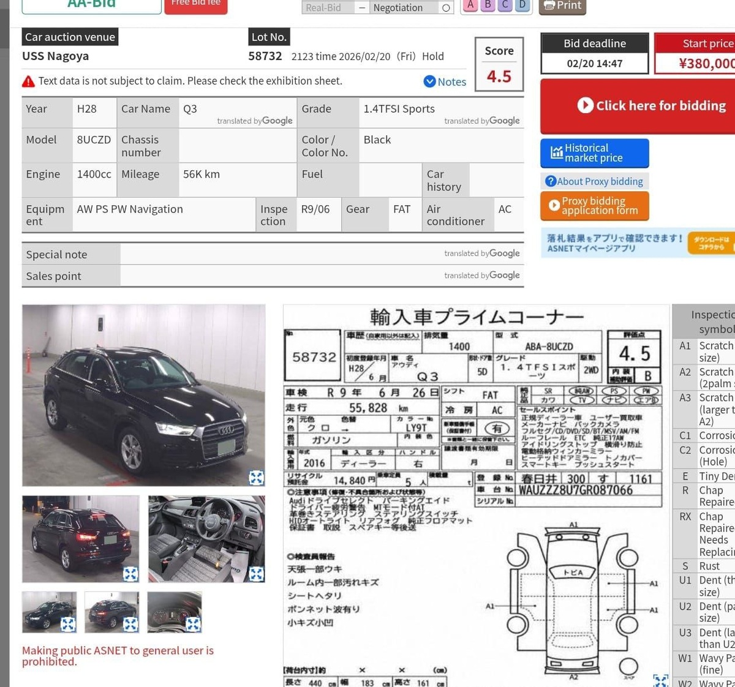Screen dimensions: 735x687
Task: Enlarge the instrument cluster thumbnail
Action: pos(193,625)
